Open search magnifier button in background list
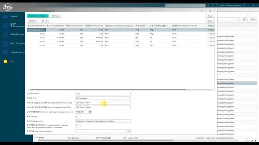The image size is (259, 145). 244,19
